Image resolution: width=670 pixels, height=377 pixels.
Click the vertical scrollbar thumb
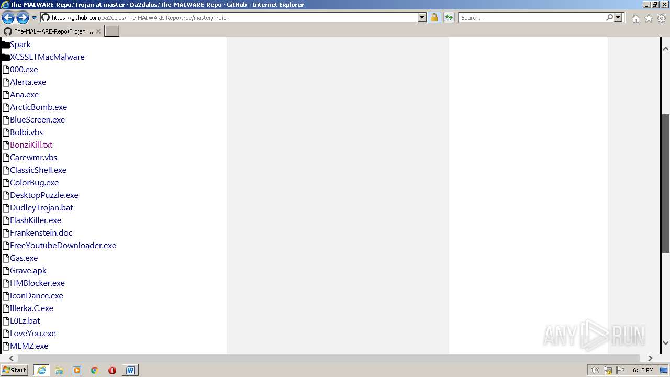coord(666,183)
